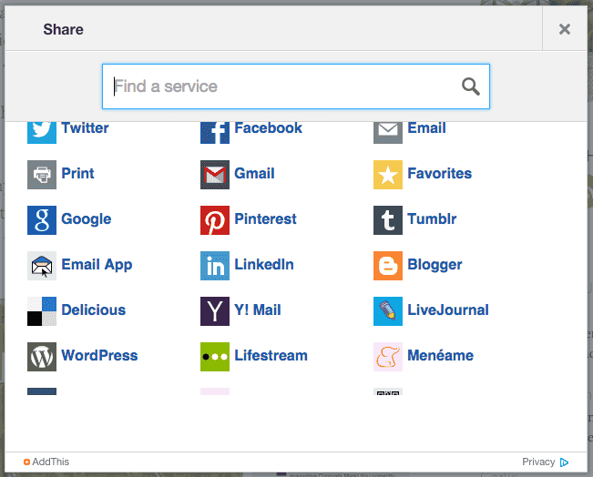
Task: Click the Print printer icon
Action: (42, 175)
